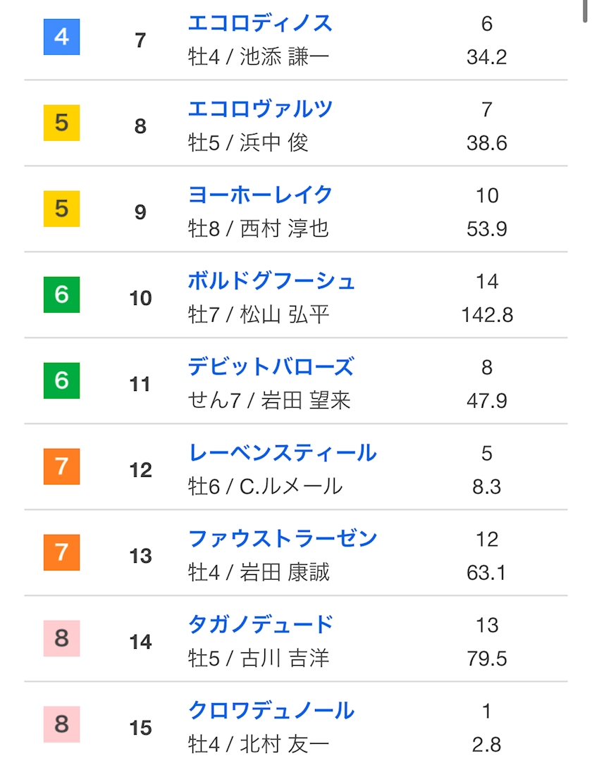Image resolution: width=592 pixels, height=777 pixels.
Task: Open the クロワデュノール horse page
Action: tap(271, 711)
